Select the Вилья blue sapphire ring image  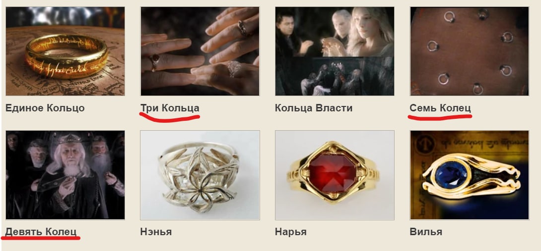coord(469,175)
